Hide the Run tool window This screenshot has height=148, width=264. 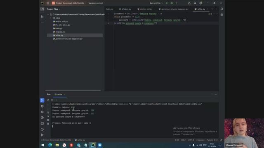[216, 94]
